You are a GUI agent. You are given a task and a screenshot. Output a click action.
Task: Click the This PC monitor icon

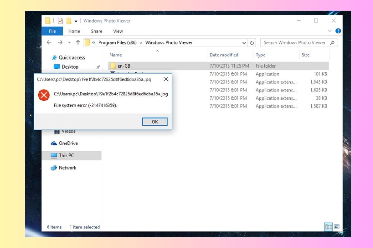(54, 155)
